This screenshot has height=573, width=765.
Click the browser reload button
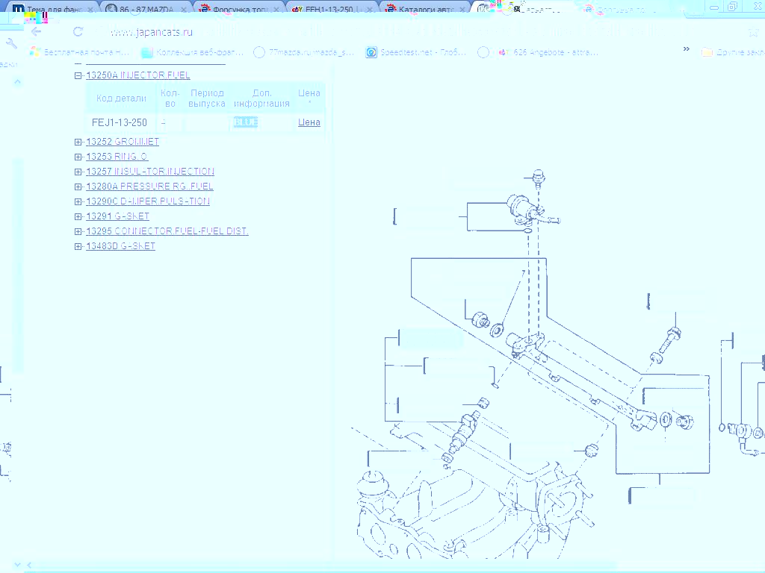(78, 32)
